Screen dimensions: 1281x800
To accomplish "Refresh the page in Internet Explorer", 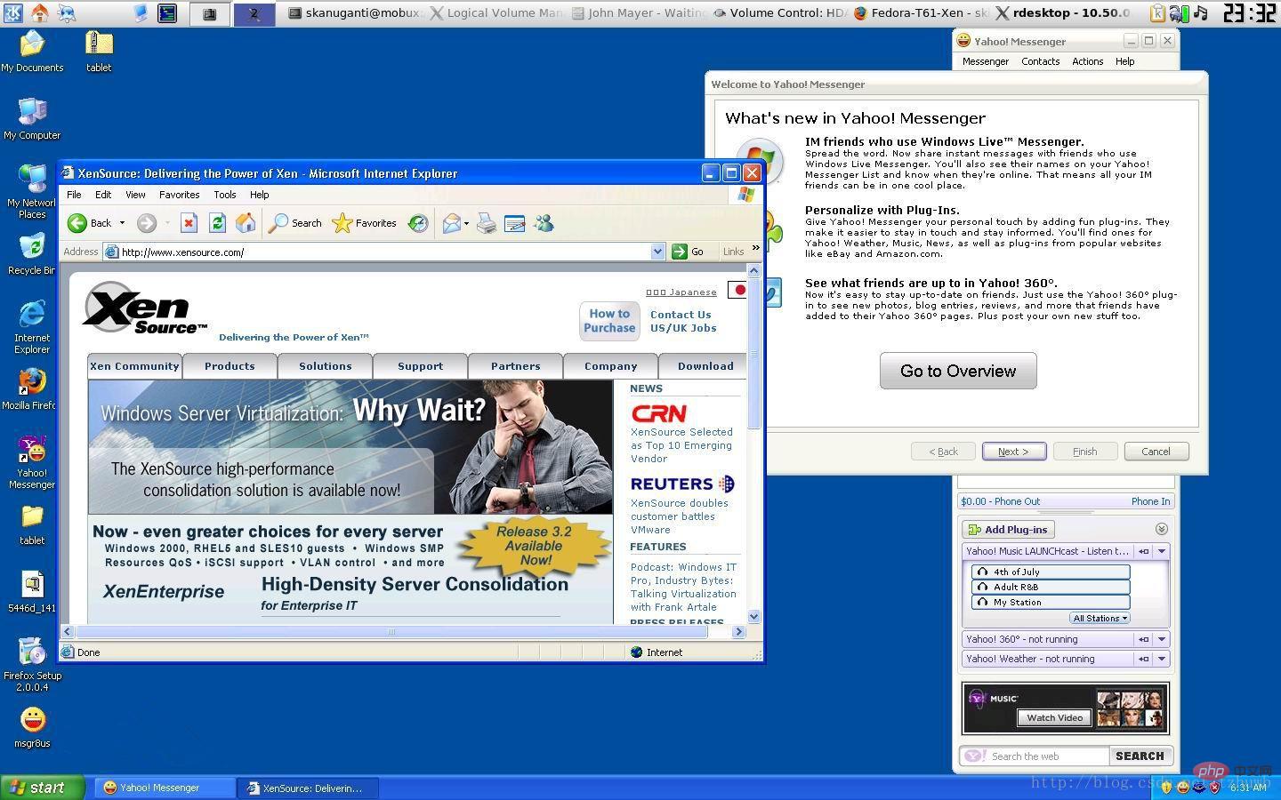I will click(217, 223).
